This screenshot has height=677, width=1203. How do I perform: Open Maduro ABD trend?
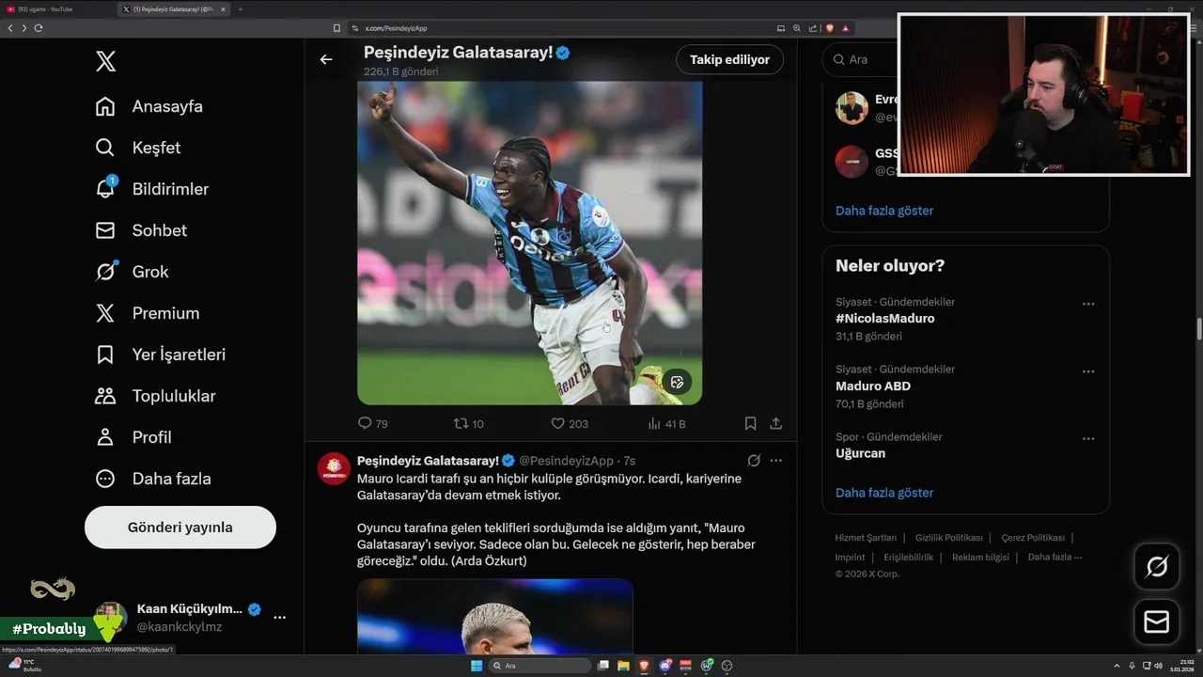pos(873,386)
